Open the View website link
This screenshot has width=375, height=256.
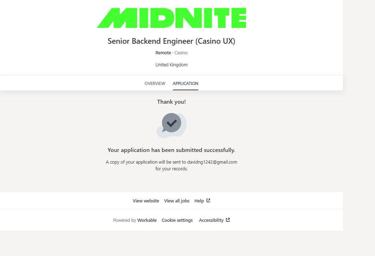146,201
